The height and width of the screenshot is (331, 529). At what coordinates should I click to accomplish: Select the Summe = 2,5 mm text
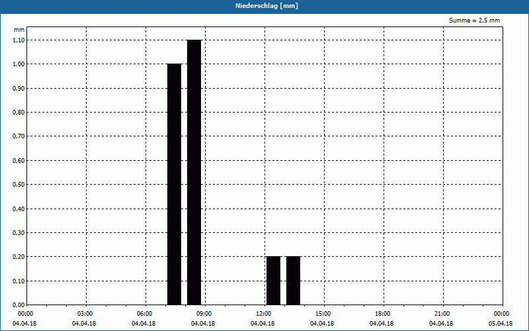point(474,21)
